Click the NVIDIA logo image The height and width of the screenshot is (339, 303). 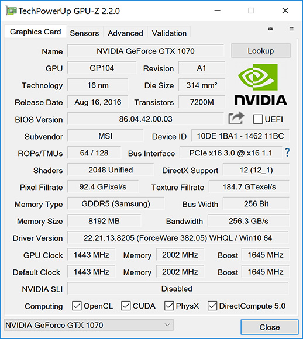pyautogui.click(x=260, y=85)
